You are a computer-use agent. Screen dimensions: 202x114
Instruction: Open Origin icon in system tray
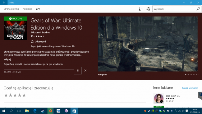click(145, 111)
